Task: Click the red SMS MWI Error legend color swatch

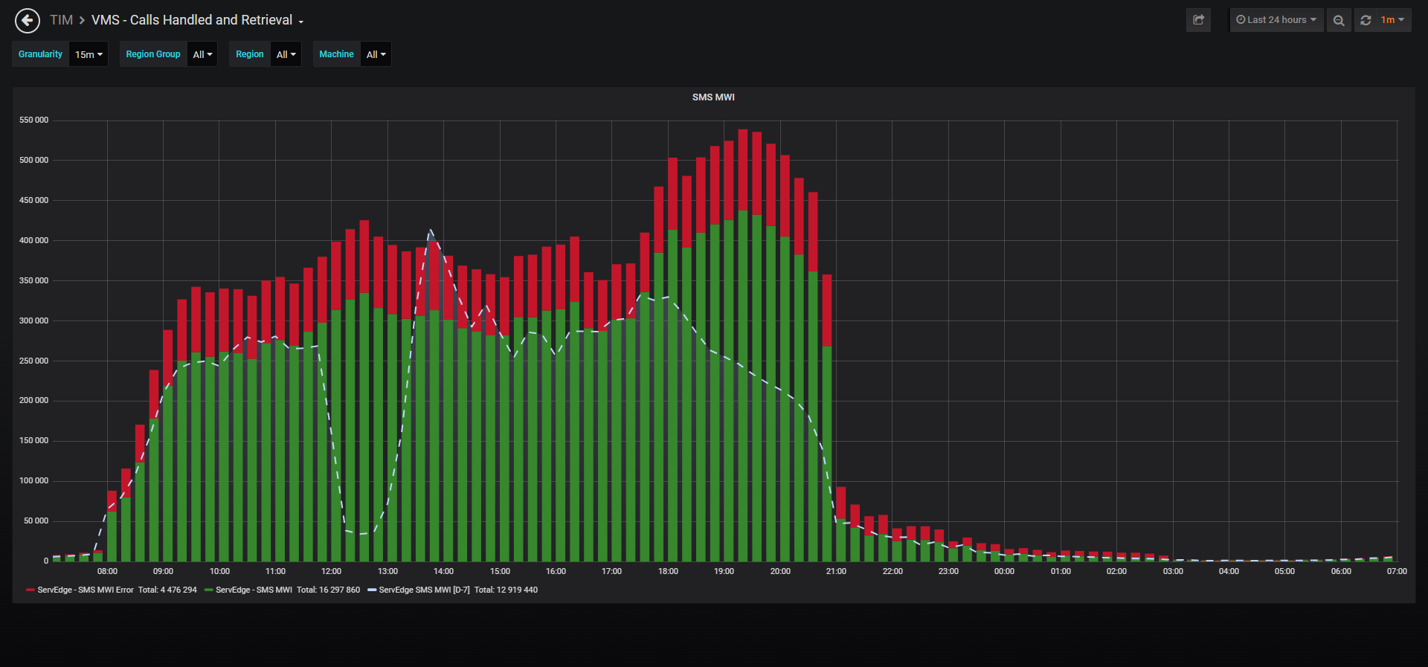Action: [30, 590]
